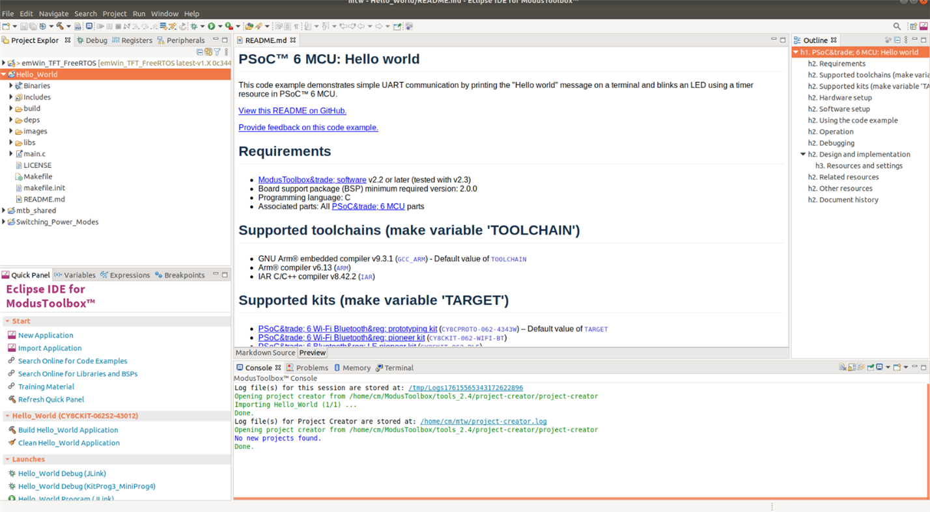Open the File menu
The width and height of the screenshot is (930, 512).
pyautogui.click(x=8, y=14)
